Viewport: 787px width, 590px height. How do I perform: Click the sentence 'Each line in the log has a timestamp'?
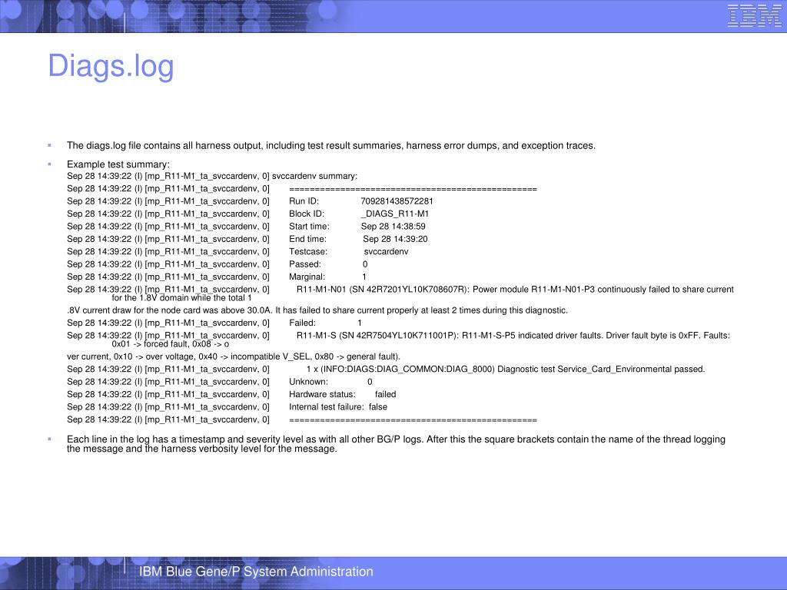tap(396, 439)
